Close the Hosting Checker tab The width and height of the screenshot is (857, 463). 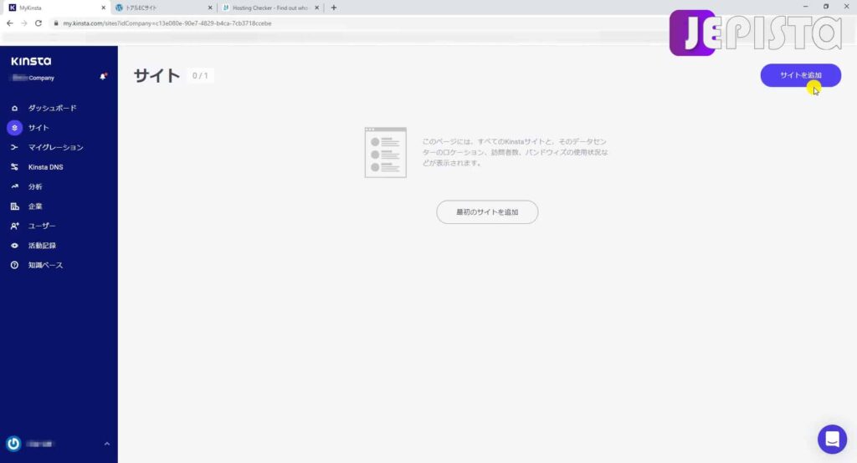point(316,8)
